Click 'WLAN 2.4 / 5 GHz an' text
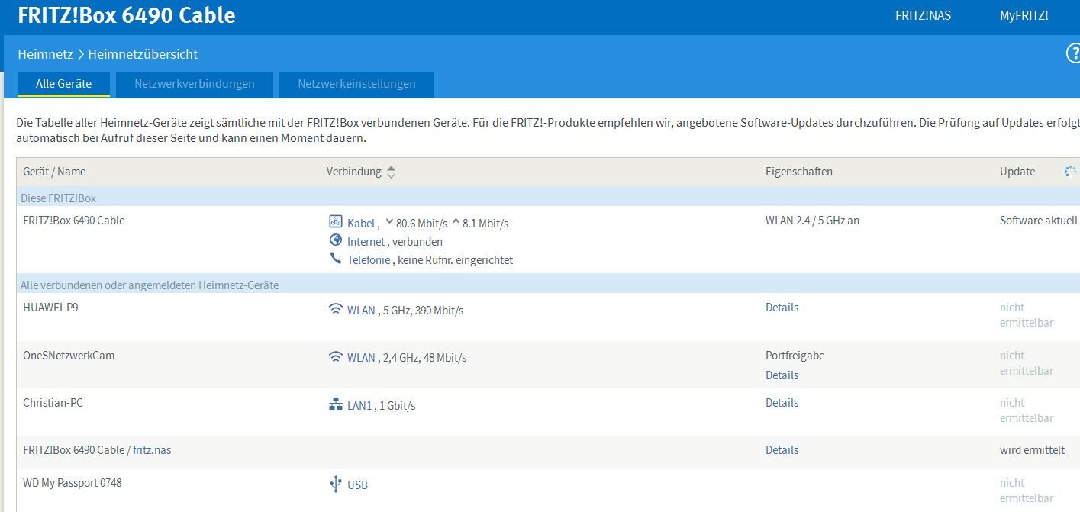This screenshot has width=1080, height=512. click(812, 221)
